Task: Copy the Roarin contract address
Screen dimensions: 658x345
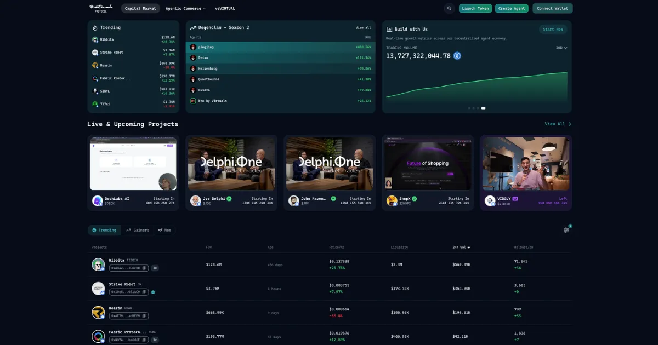Action: (x=144, y=316)
